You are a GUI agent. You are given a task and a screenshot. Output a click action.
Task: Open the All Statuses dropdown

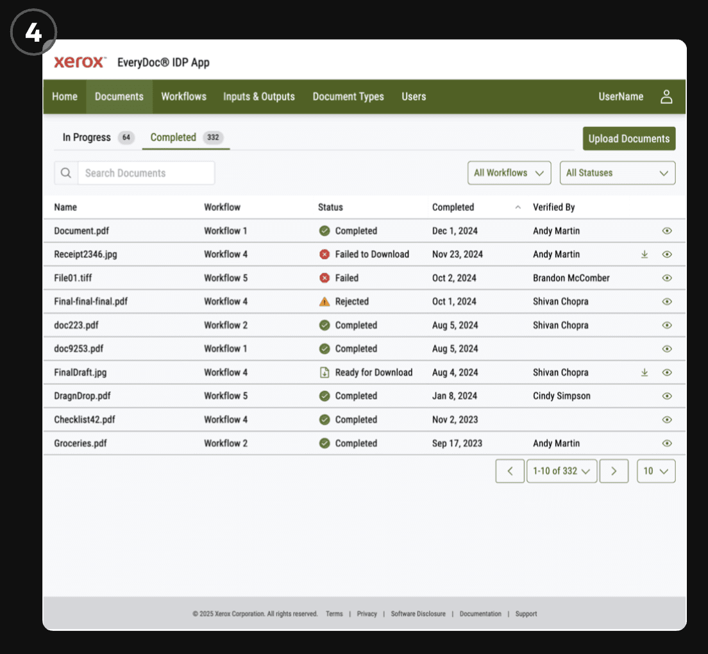point(617,173)
